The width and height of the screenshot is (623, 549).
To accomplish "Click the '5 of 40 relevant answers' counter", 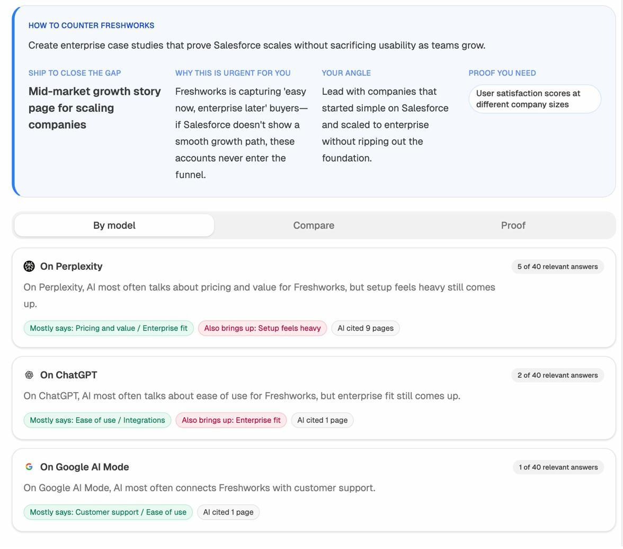I will click(x=557, y=266).
